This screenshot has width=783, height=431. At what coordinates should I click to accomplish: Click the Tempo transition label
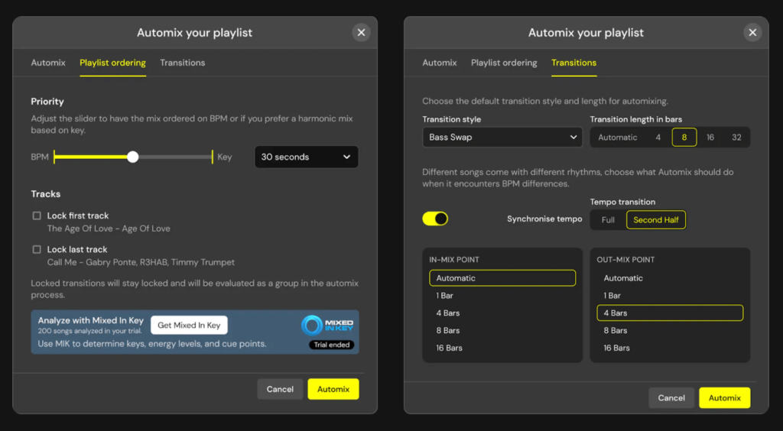[622, 202]
